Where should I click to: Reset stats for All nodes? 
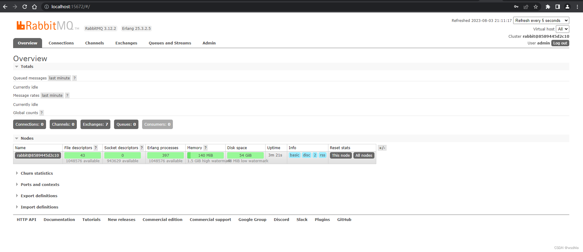(x=364, y=156)
